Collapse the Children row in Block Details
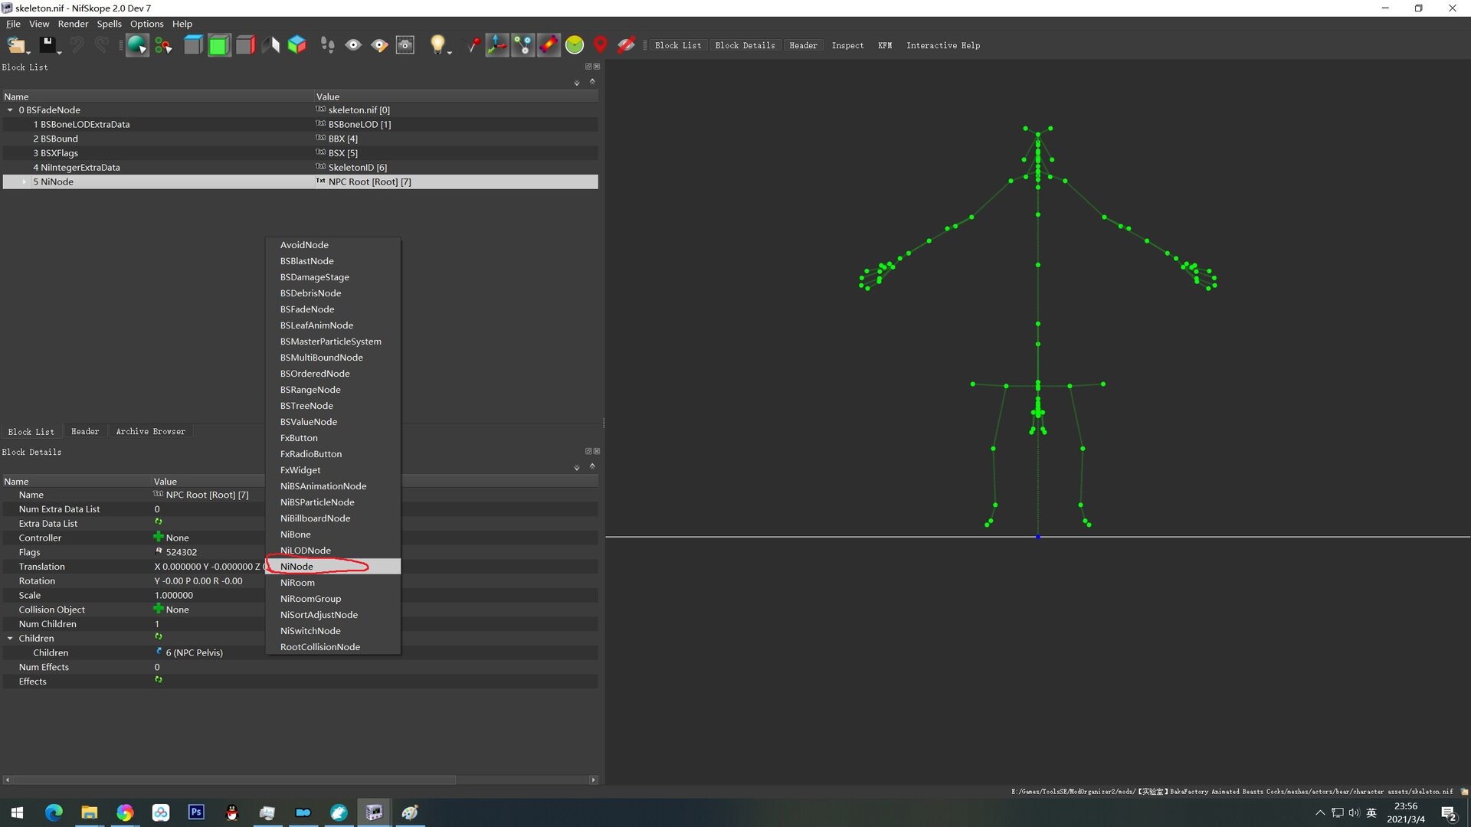The width and height of the screenshot is (1471, 827). tap(10, 639)
